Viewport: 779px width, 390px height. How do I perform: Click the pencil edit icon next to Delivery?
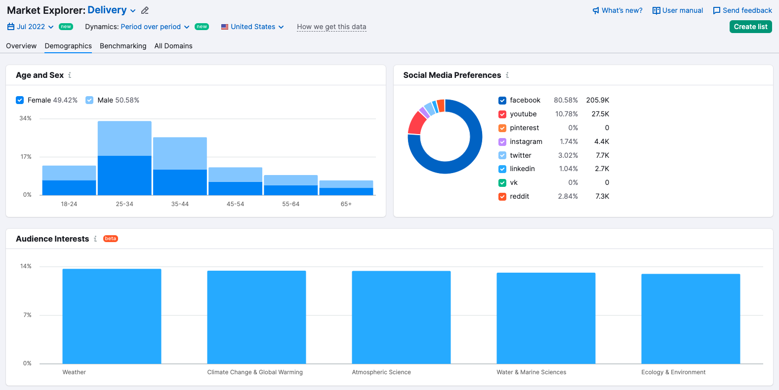coord(145,10)
